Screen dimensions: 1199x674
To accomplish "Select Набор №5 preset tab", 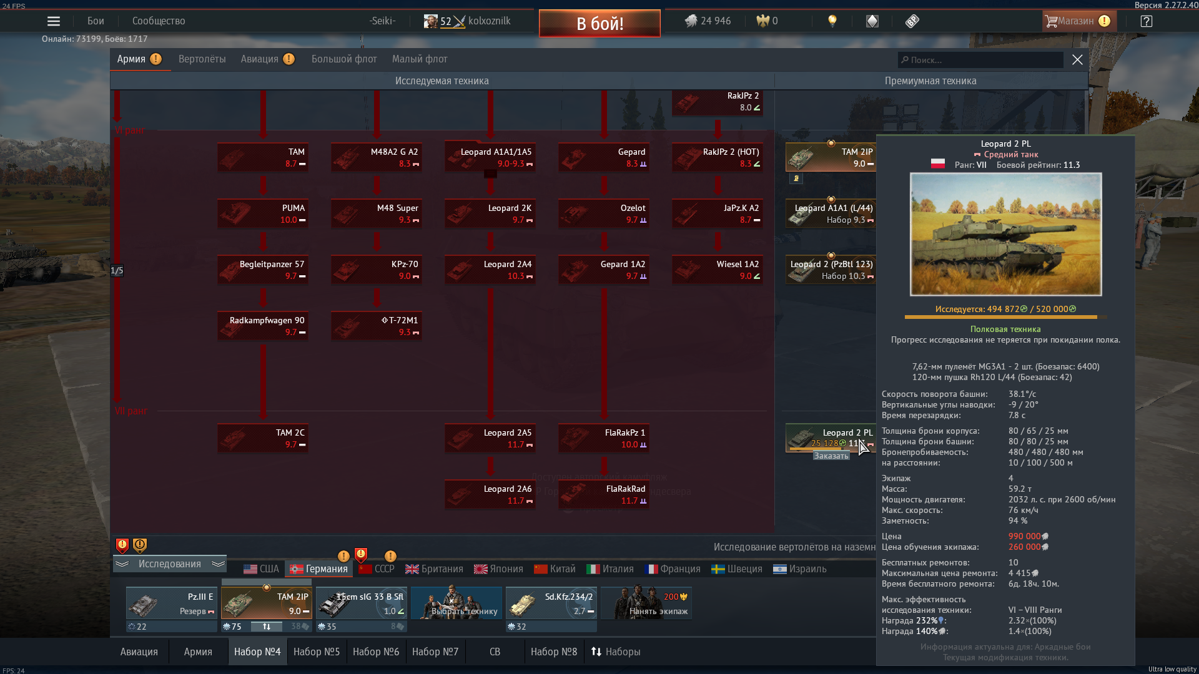I will pyautogui.click(x=317, y=652).
